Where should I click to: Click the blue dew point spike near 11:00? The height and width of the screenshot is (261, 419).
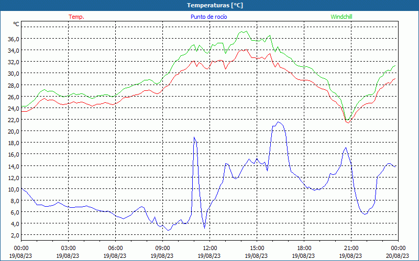194,137
